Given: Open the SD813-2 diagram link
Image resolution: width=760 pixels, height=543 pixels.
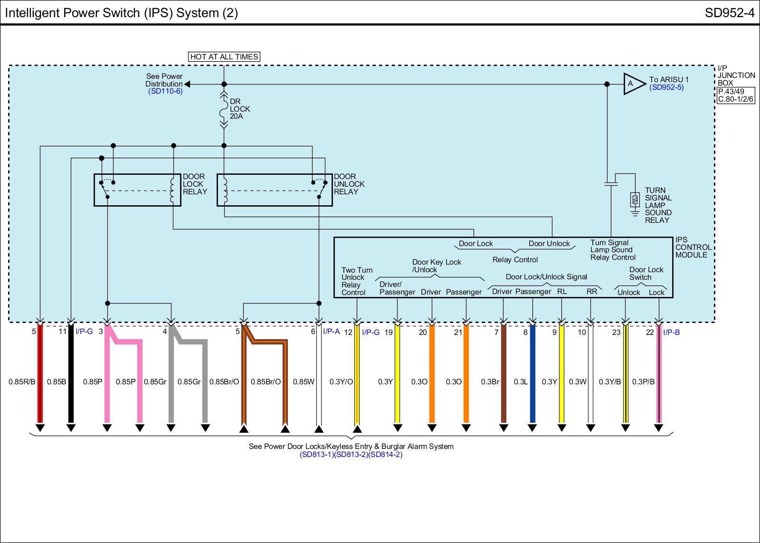Looking at the screenshot, I should tap(351, 455).
